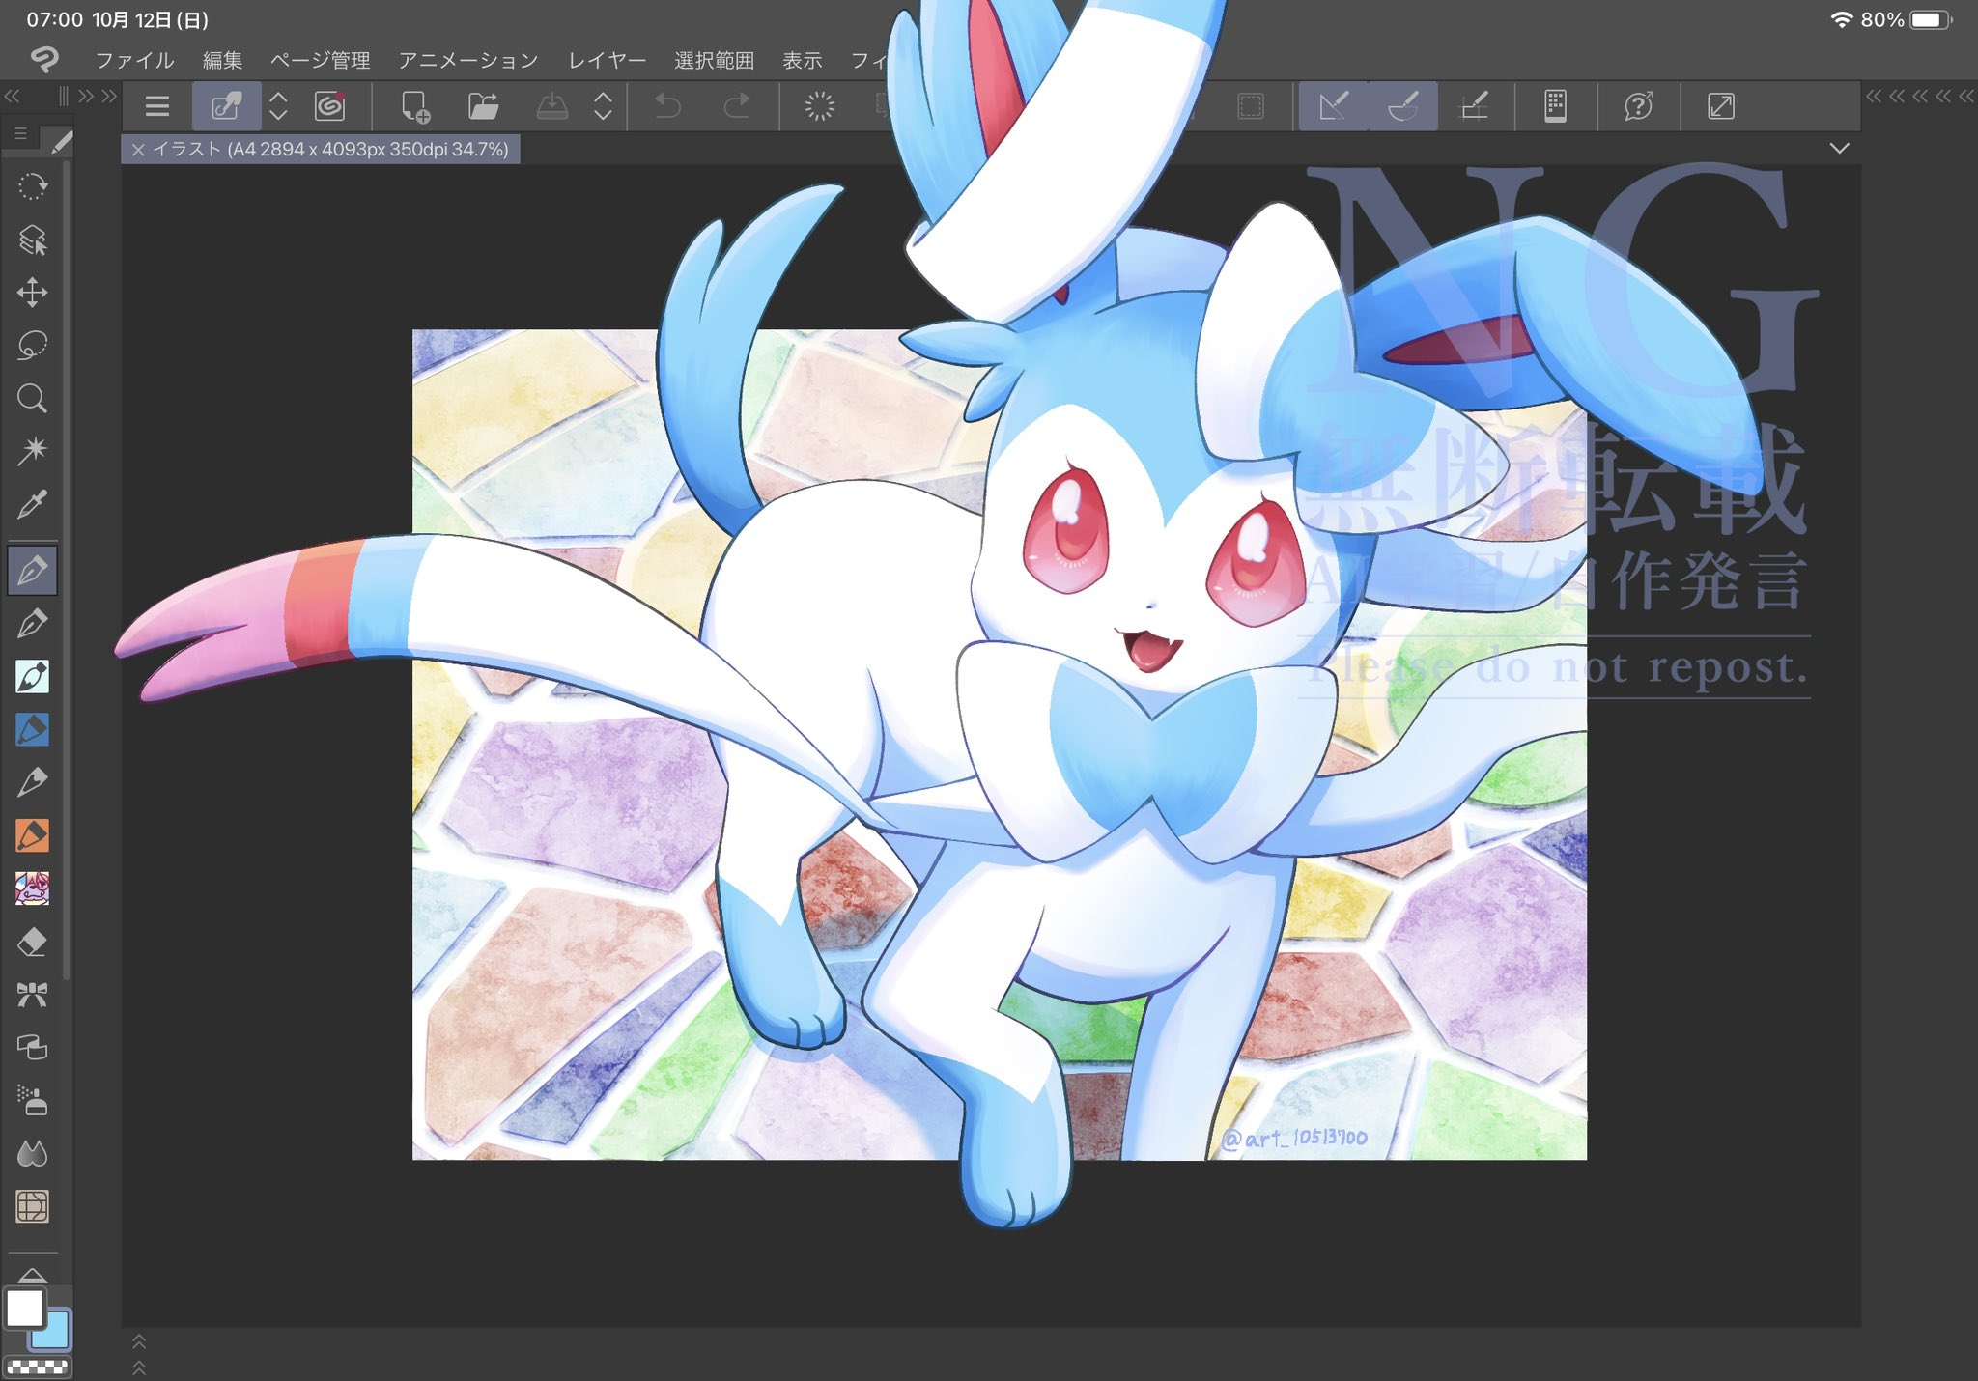
Task: Toggle Snap to Grid
Action: [1474, 106]
